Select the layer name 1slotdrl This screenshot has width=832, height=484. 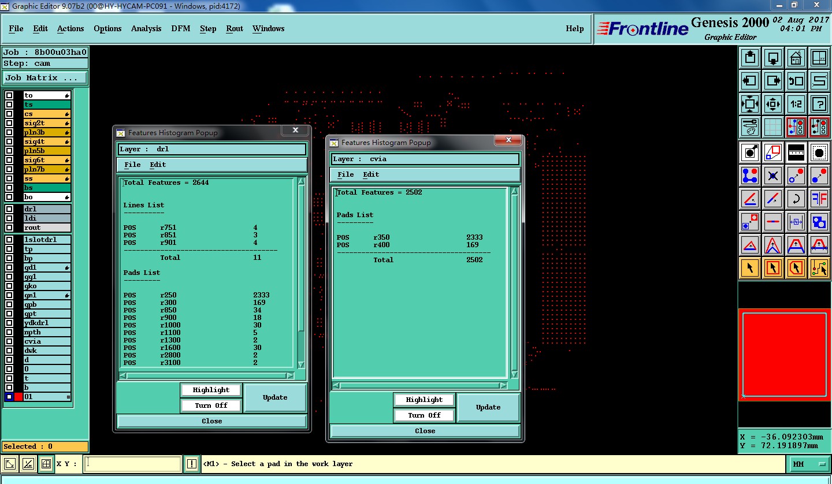(x=47, y=240)
